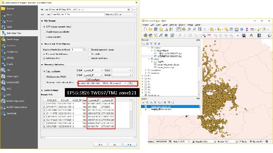Click the Oracle sidebar icon
This screenshot has height=153, width=273.
point(3,64)
